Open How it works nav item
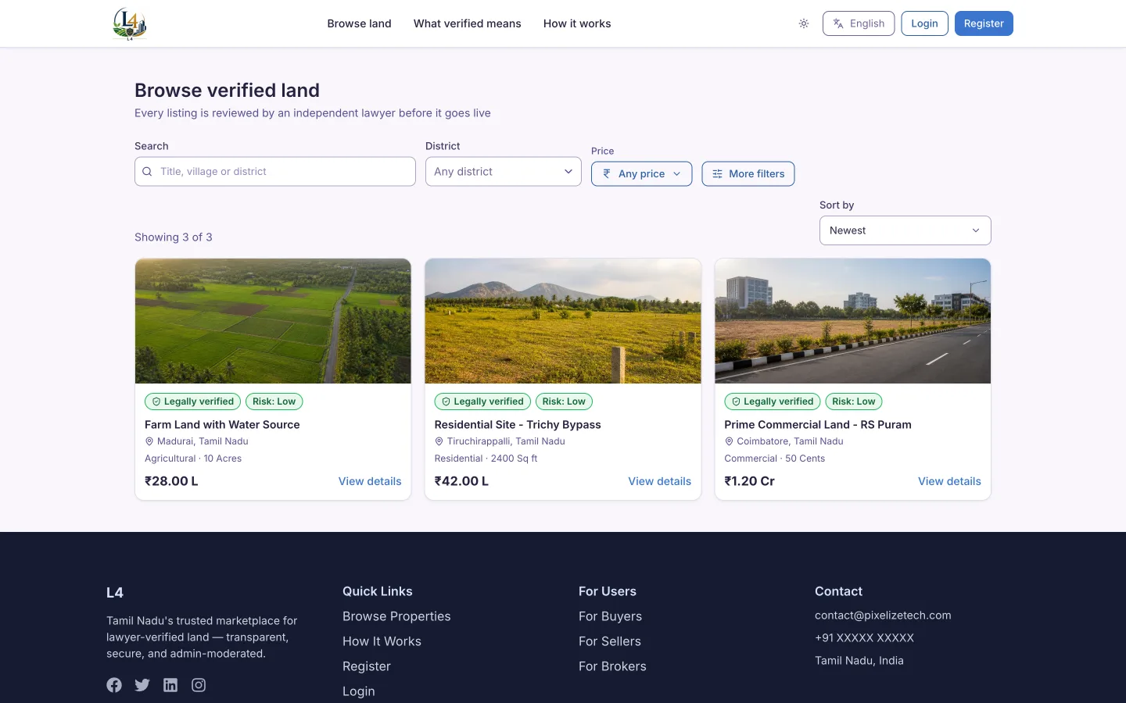This screenshot has height=703, width=1126. coord(577,23)
